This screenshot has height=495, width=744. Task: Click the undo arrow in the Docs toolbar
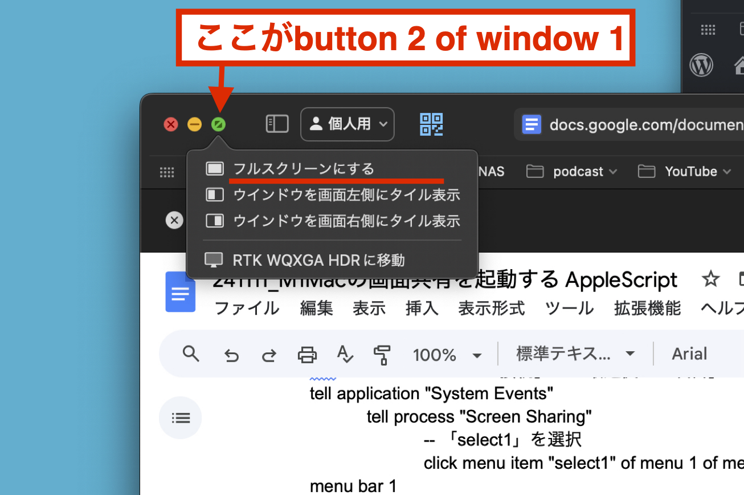(x=231, y=355)
